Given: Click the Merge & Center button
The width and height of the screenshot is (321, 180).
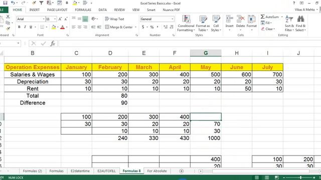Looking at the screenshot, I should pyautogui.click(x=119, y=27).
